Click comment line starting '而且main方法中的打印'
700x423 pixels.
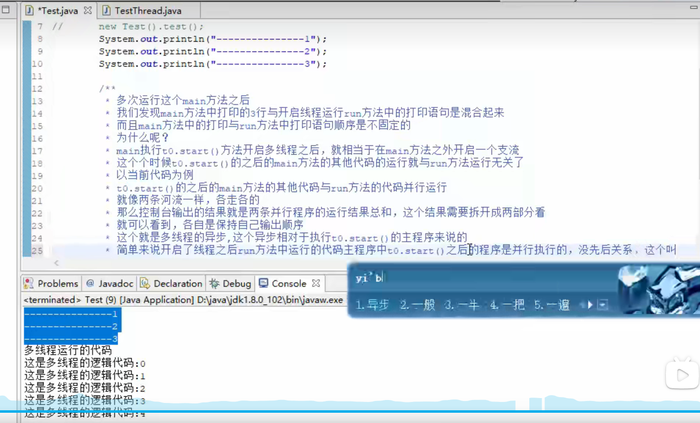pyautogui.click(x=263, y=125)
